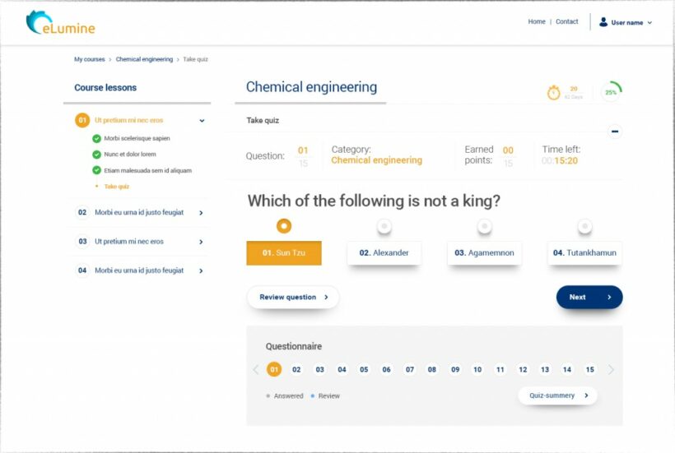The image size is (675, 453).
Task: Go to next questionnaire page arrow
Action: 611,370
